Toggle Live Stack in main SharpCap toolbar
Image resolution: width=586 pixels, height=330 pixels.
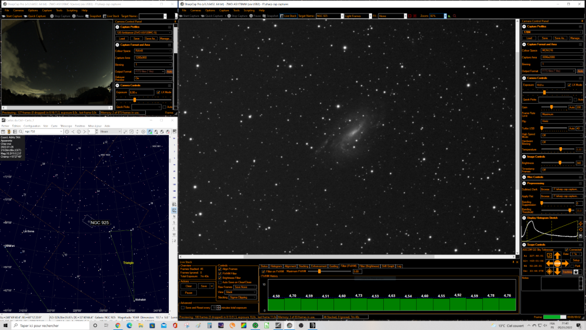pyautogui.click(x=288, y=16)
